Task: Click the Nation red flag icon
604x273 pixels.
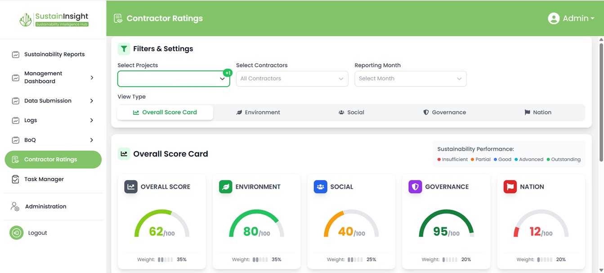Action: pyautogui.click(x=510, y=187)
